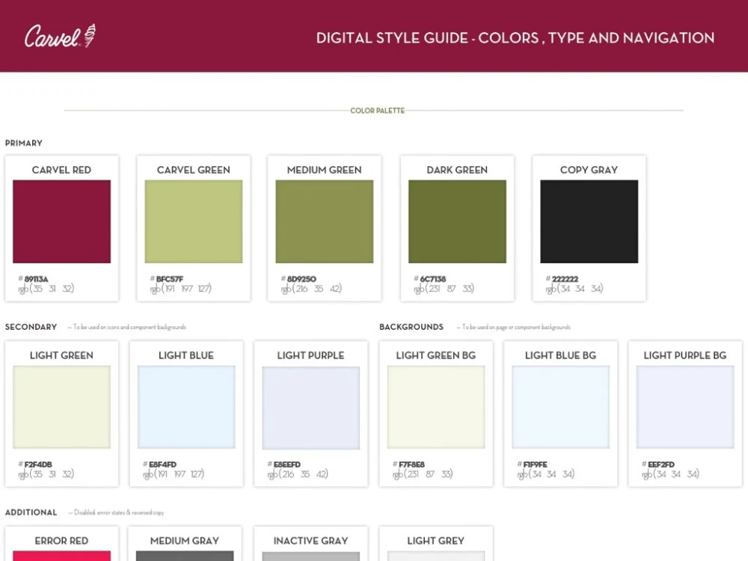Click the ADDITIONAL section heading
748x561 pixels.
pos(31,512)
